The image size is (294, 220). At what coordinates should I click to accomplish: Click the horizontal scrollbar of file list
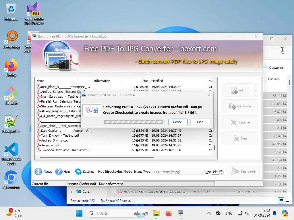[97, 158]
